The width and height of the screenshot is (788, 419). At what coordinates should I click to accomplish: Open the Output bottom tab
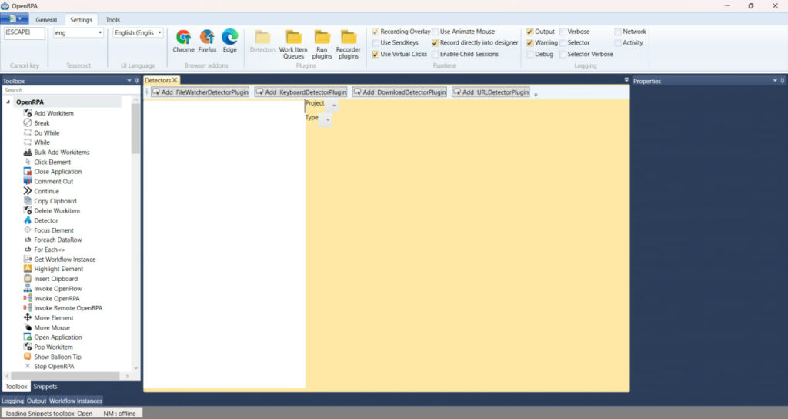click(x=36, y=401)
